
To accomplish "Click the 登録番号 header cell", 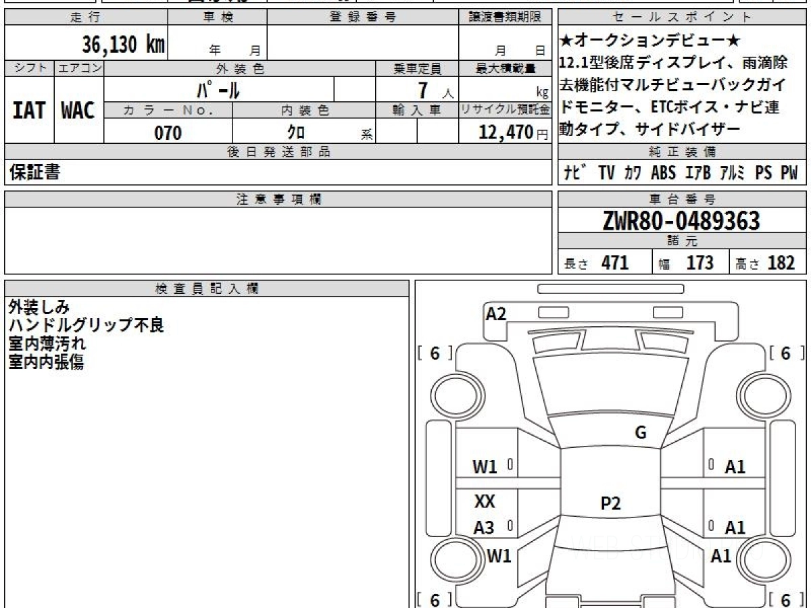I will (x=363, y=18).
